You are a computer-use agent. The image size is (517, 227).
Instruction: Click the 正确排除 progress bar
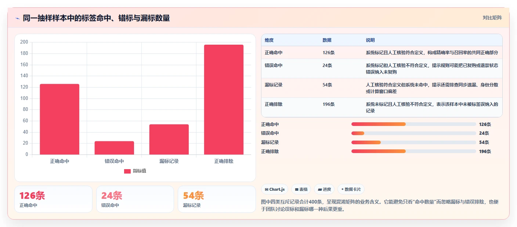tap(413, 151)
